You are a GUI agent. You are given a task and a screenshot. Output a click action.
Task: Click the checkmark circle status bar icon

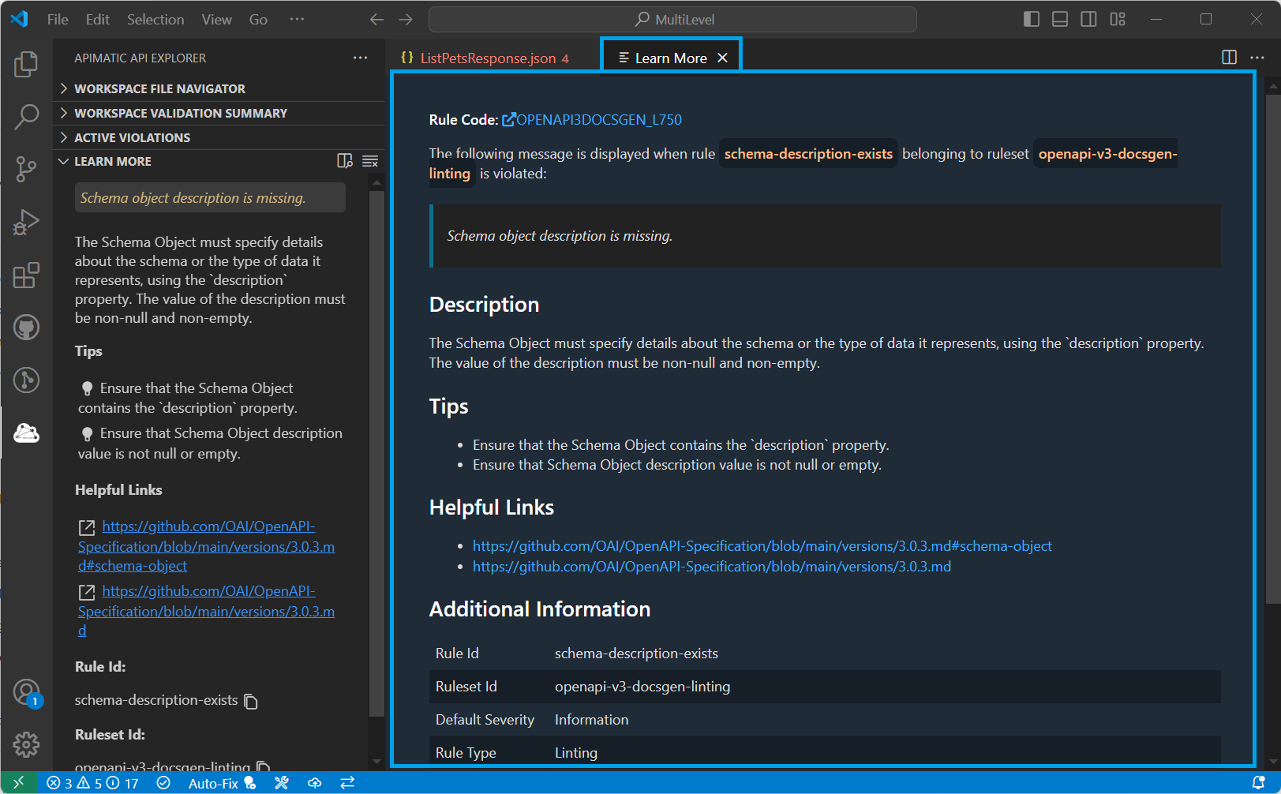[163, 783]
